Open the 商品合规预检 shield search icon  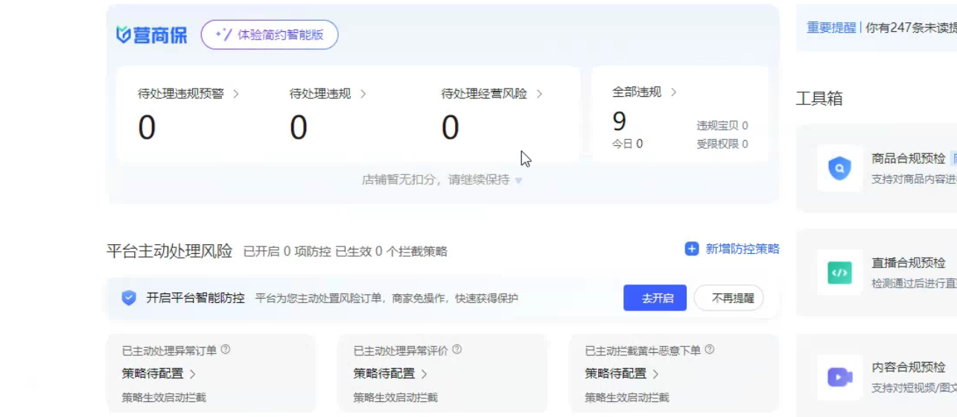coord(839,169)
